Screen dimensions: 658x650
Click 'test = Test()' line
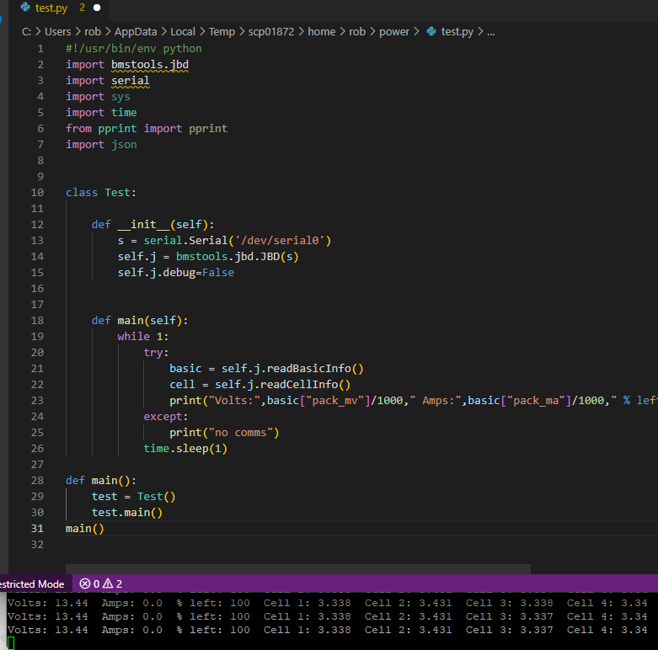(133, 497)
